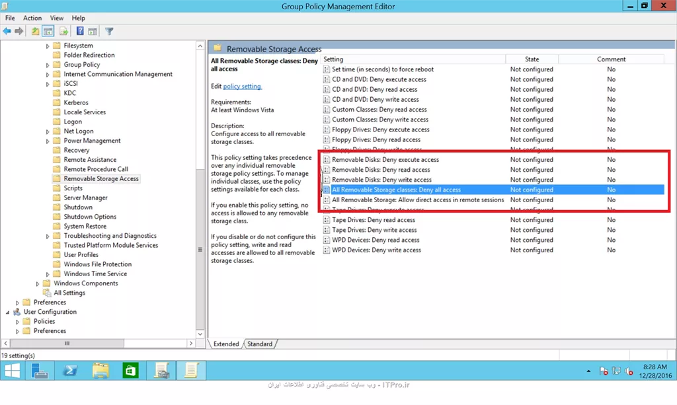The width and height of the screenshot is (677, 405).
Task: Show hidden tray icons with the up arrow
Action: 588,371
